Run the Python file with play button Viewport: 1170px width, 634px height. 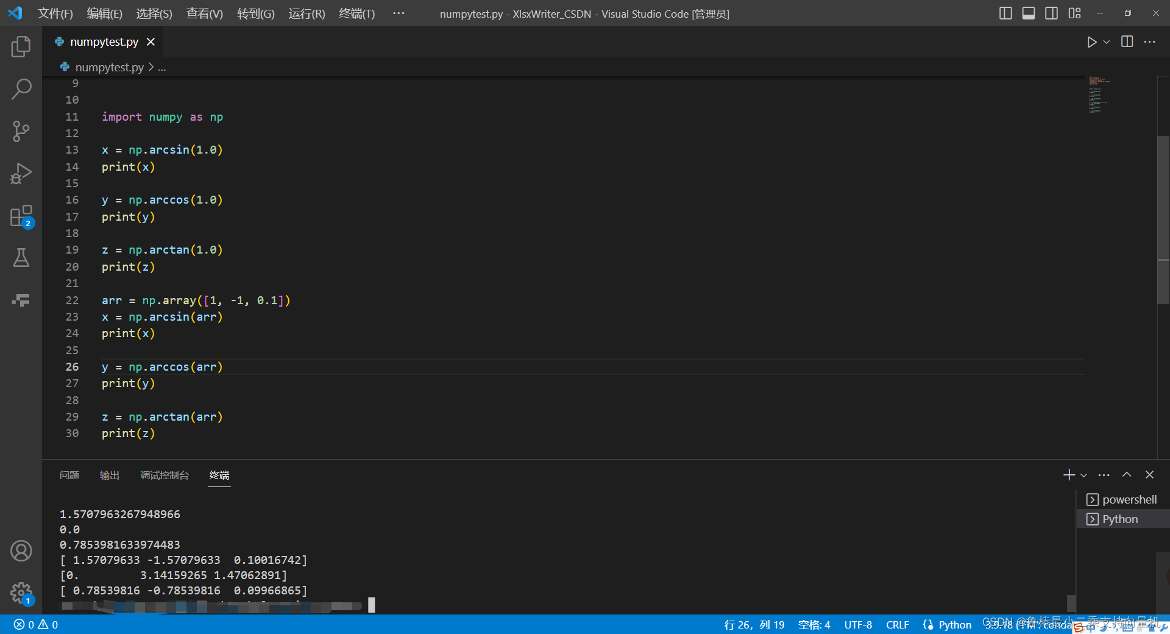[x=1091, y=42]
